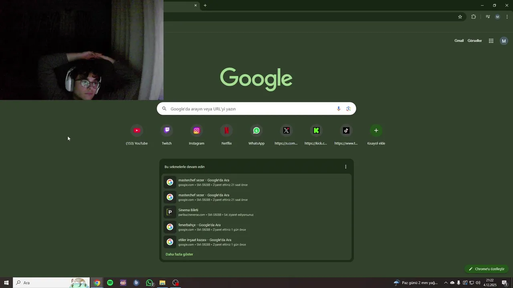Open the Windows Start menu
The width and height of the screenshot is (513, 288).
pyautogui.click(x=6, y=283)
